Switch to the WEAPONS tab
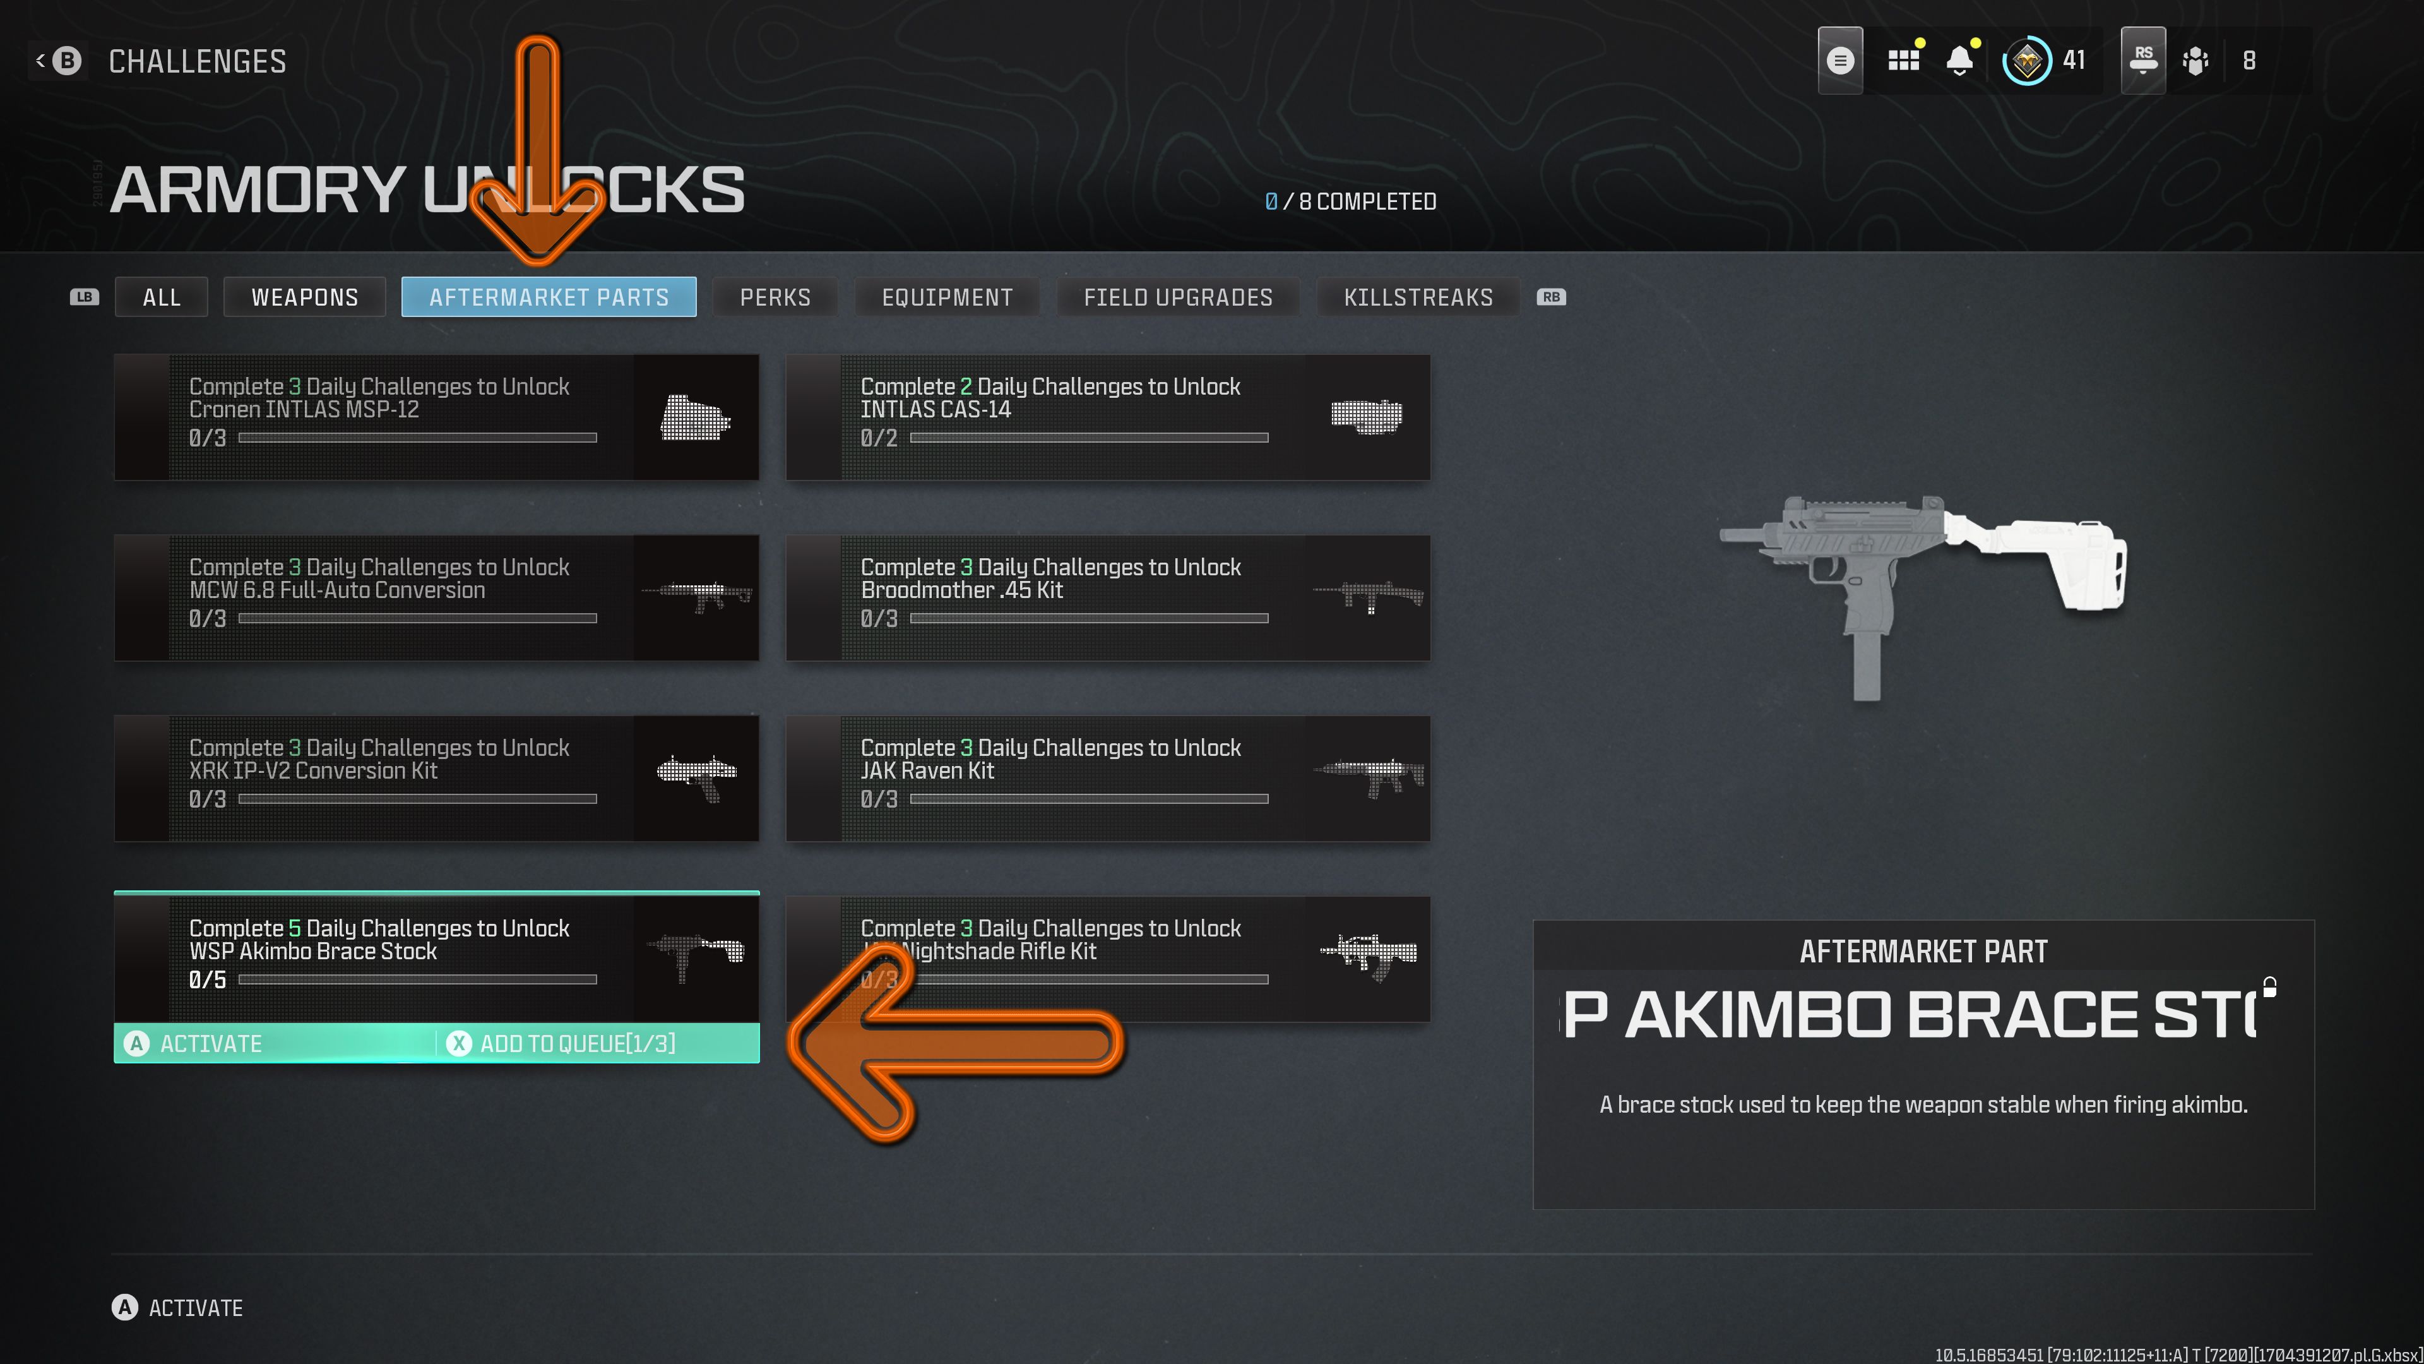Viewport: 2424px width, 1364px height. pos(305,296)
